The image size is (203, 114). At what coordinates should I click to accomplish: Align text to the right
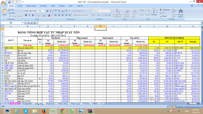click(63, 15)
